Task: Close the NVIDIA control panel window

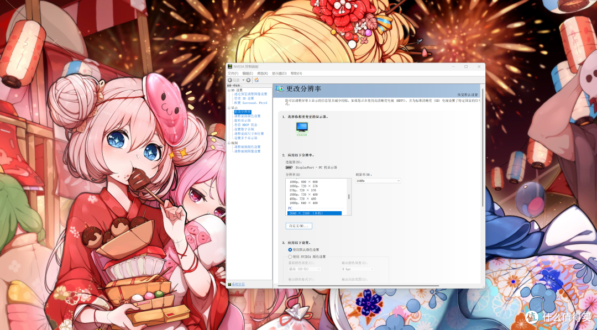Action: [479, 67]
